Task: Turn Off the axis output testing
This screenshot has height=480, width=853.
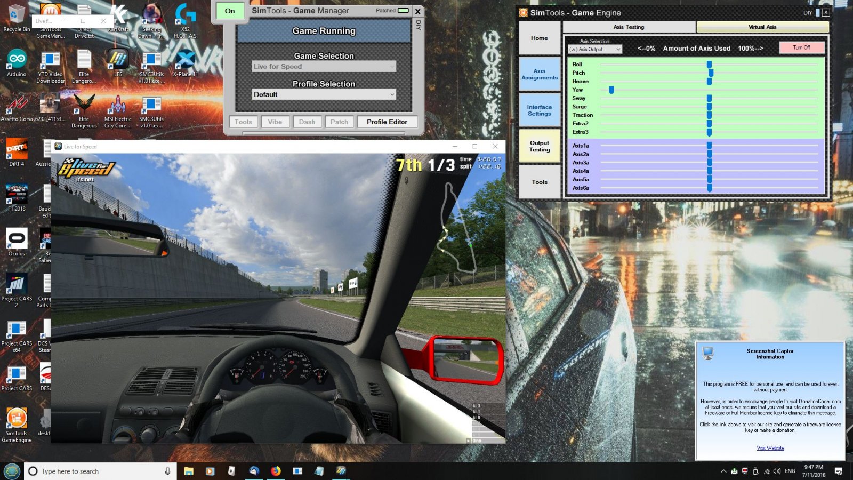Action: (x=801, y=47)
